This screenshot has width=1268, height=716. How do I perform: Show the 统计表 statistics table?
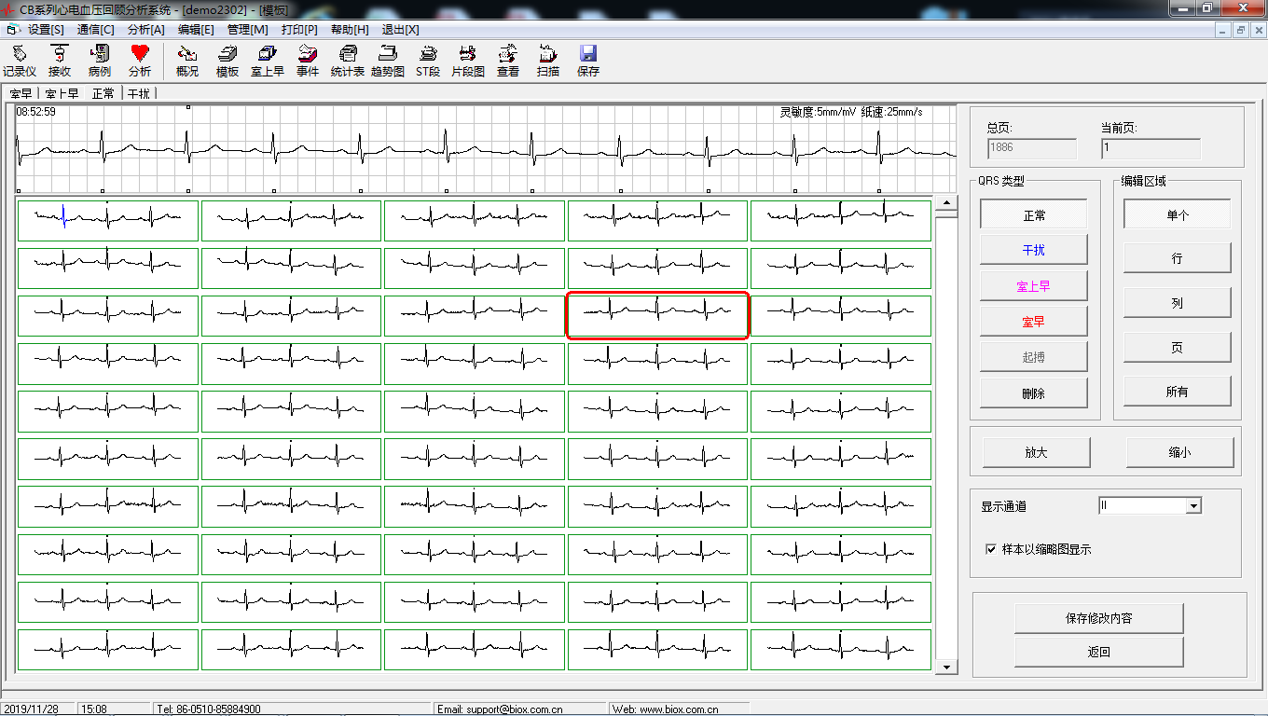tap(348, 60)
